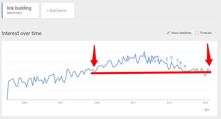Click news headline marker A
Screen dimensions: 221x119
point(185,66)
